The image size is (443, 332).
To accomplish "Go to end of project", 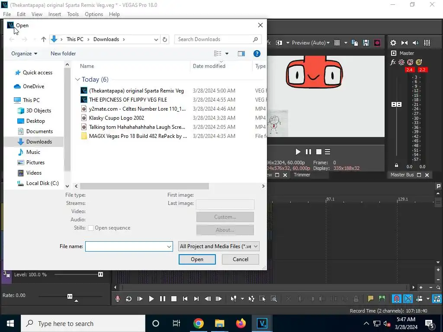I will pyautogui.click(x=196, y=299).
